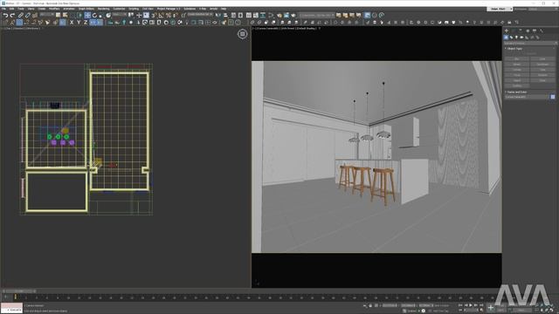Click the Cone primitive button
This screenshot has height=314, width=559.
pos(542,58)
